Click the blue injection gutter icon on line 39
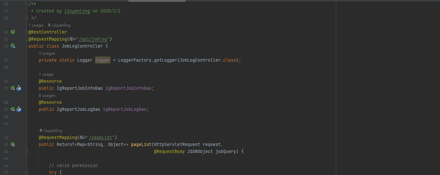This screenshot has height=175, width=440. pos(19,109)
